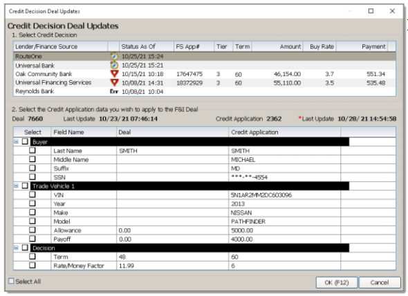This screenshot has width=408, height=296.
Task: Sort by Buy Rate column header
Action: [319, 46]
